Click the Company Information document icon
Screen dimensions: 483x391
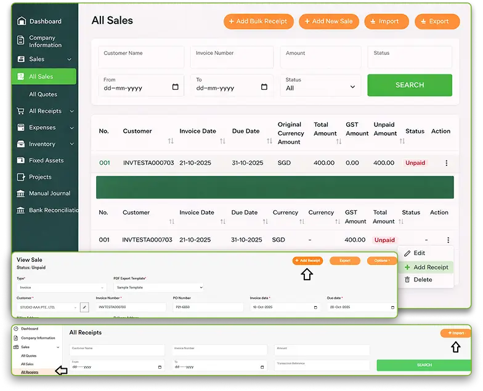(x=21, y=41)
